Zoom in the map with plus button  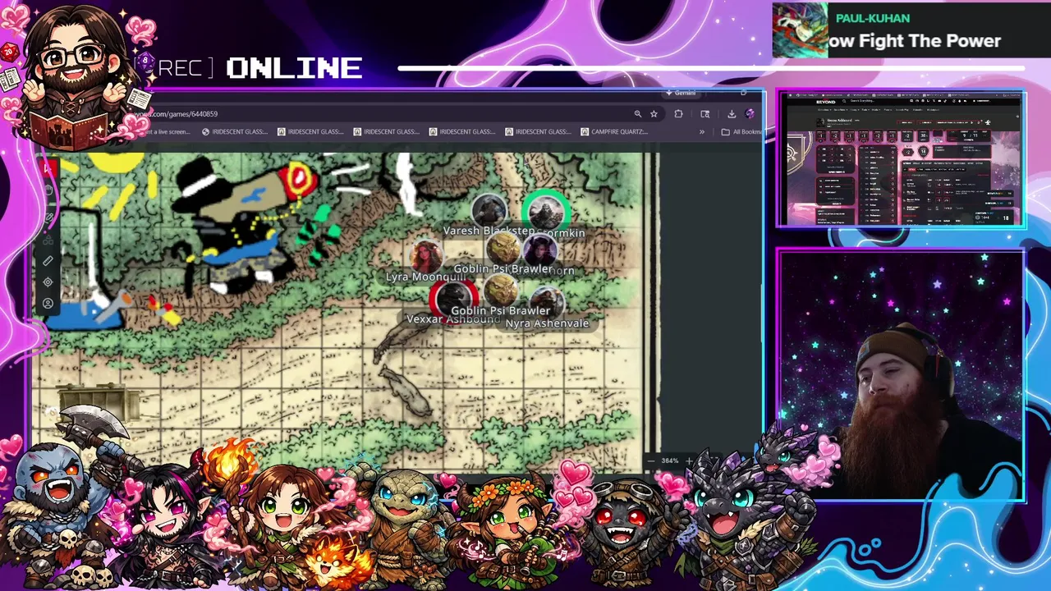click(x=689, y=460)
